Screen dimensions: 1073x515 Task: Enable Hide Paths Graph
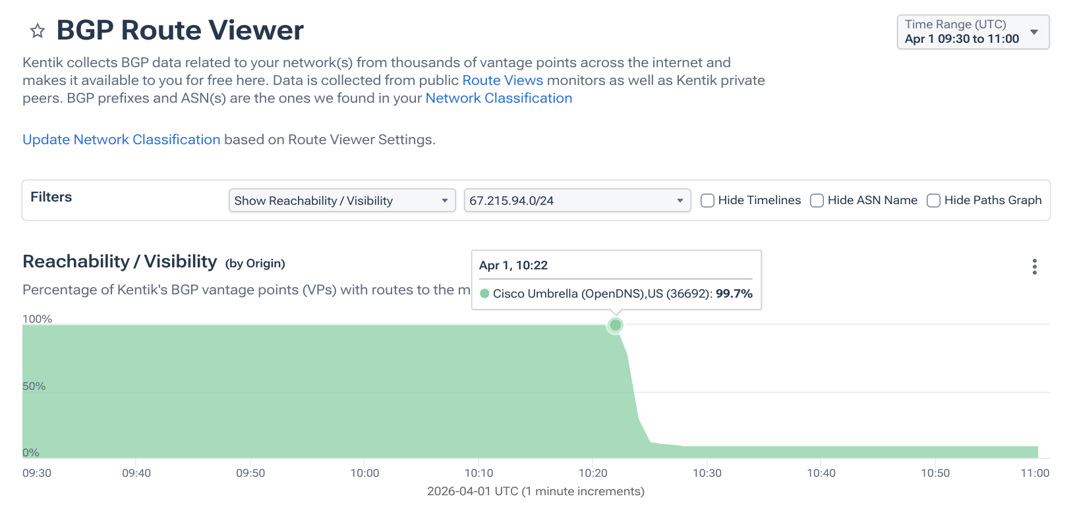(933, 200)
